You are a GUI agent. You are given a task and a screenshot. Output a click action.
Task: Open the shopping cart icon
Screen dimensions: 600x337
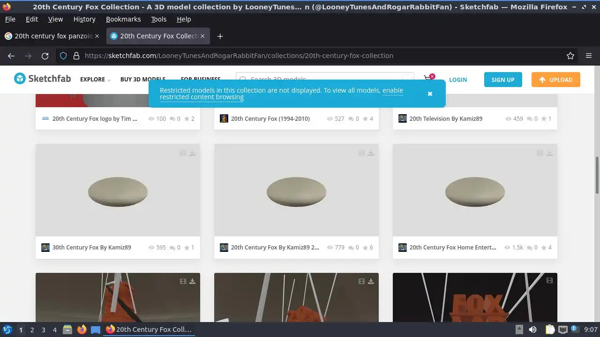click(428, 79)
